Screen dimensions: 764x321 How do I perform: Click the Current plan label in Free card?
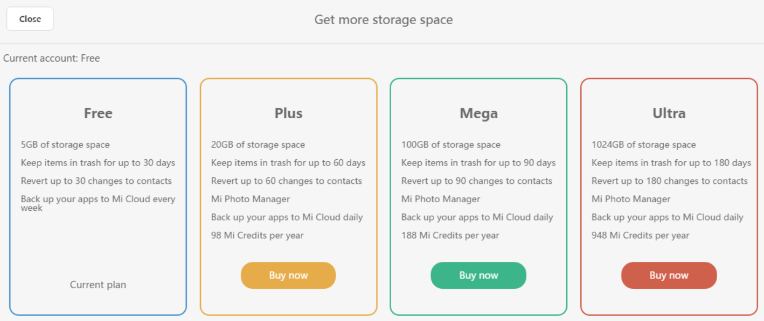click(98, 284)
